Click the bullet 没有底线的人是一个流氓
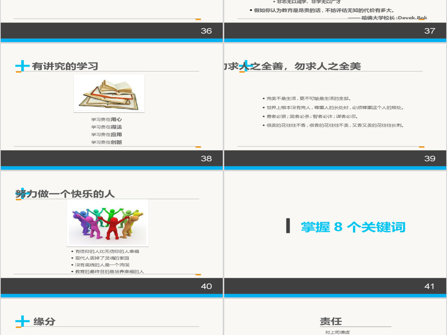 coord(100,265)
